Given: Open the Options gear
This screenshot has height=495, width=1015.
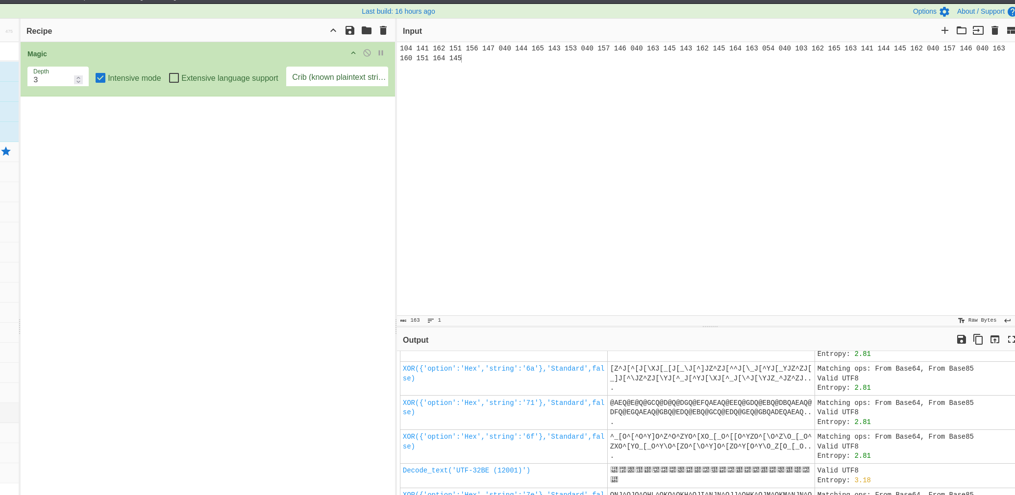Looking at the screenshot, I should coord(944,12).
